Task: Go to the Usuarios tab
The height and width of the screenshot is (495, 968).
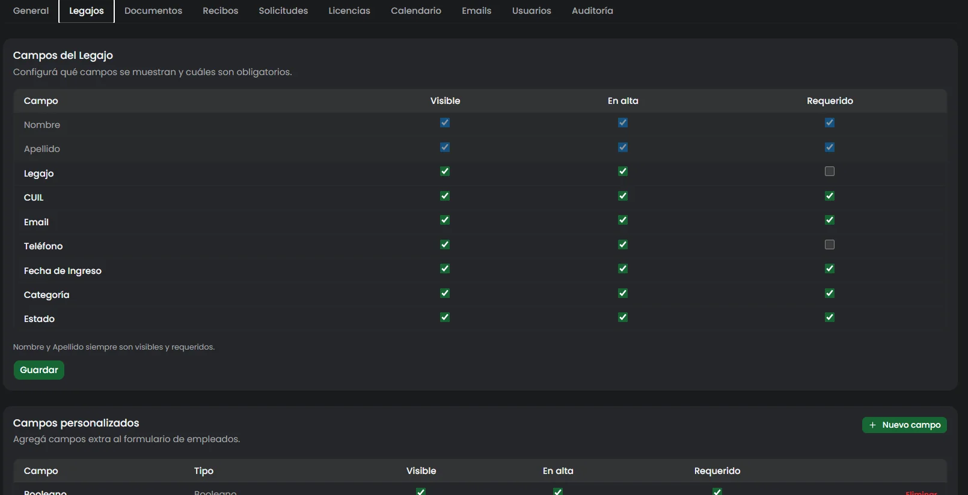Action: [531, 11]
